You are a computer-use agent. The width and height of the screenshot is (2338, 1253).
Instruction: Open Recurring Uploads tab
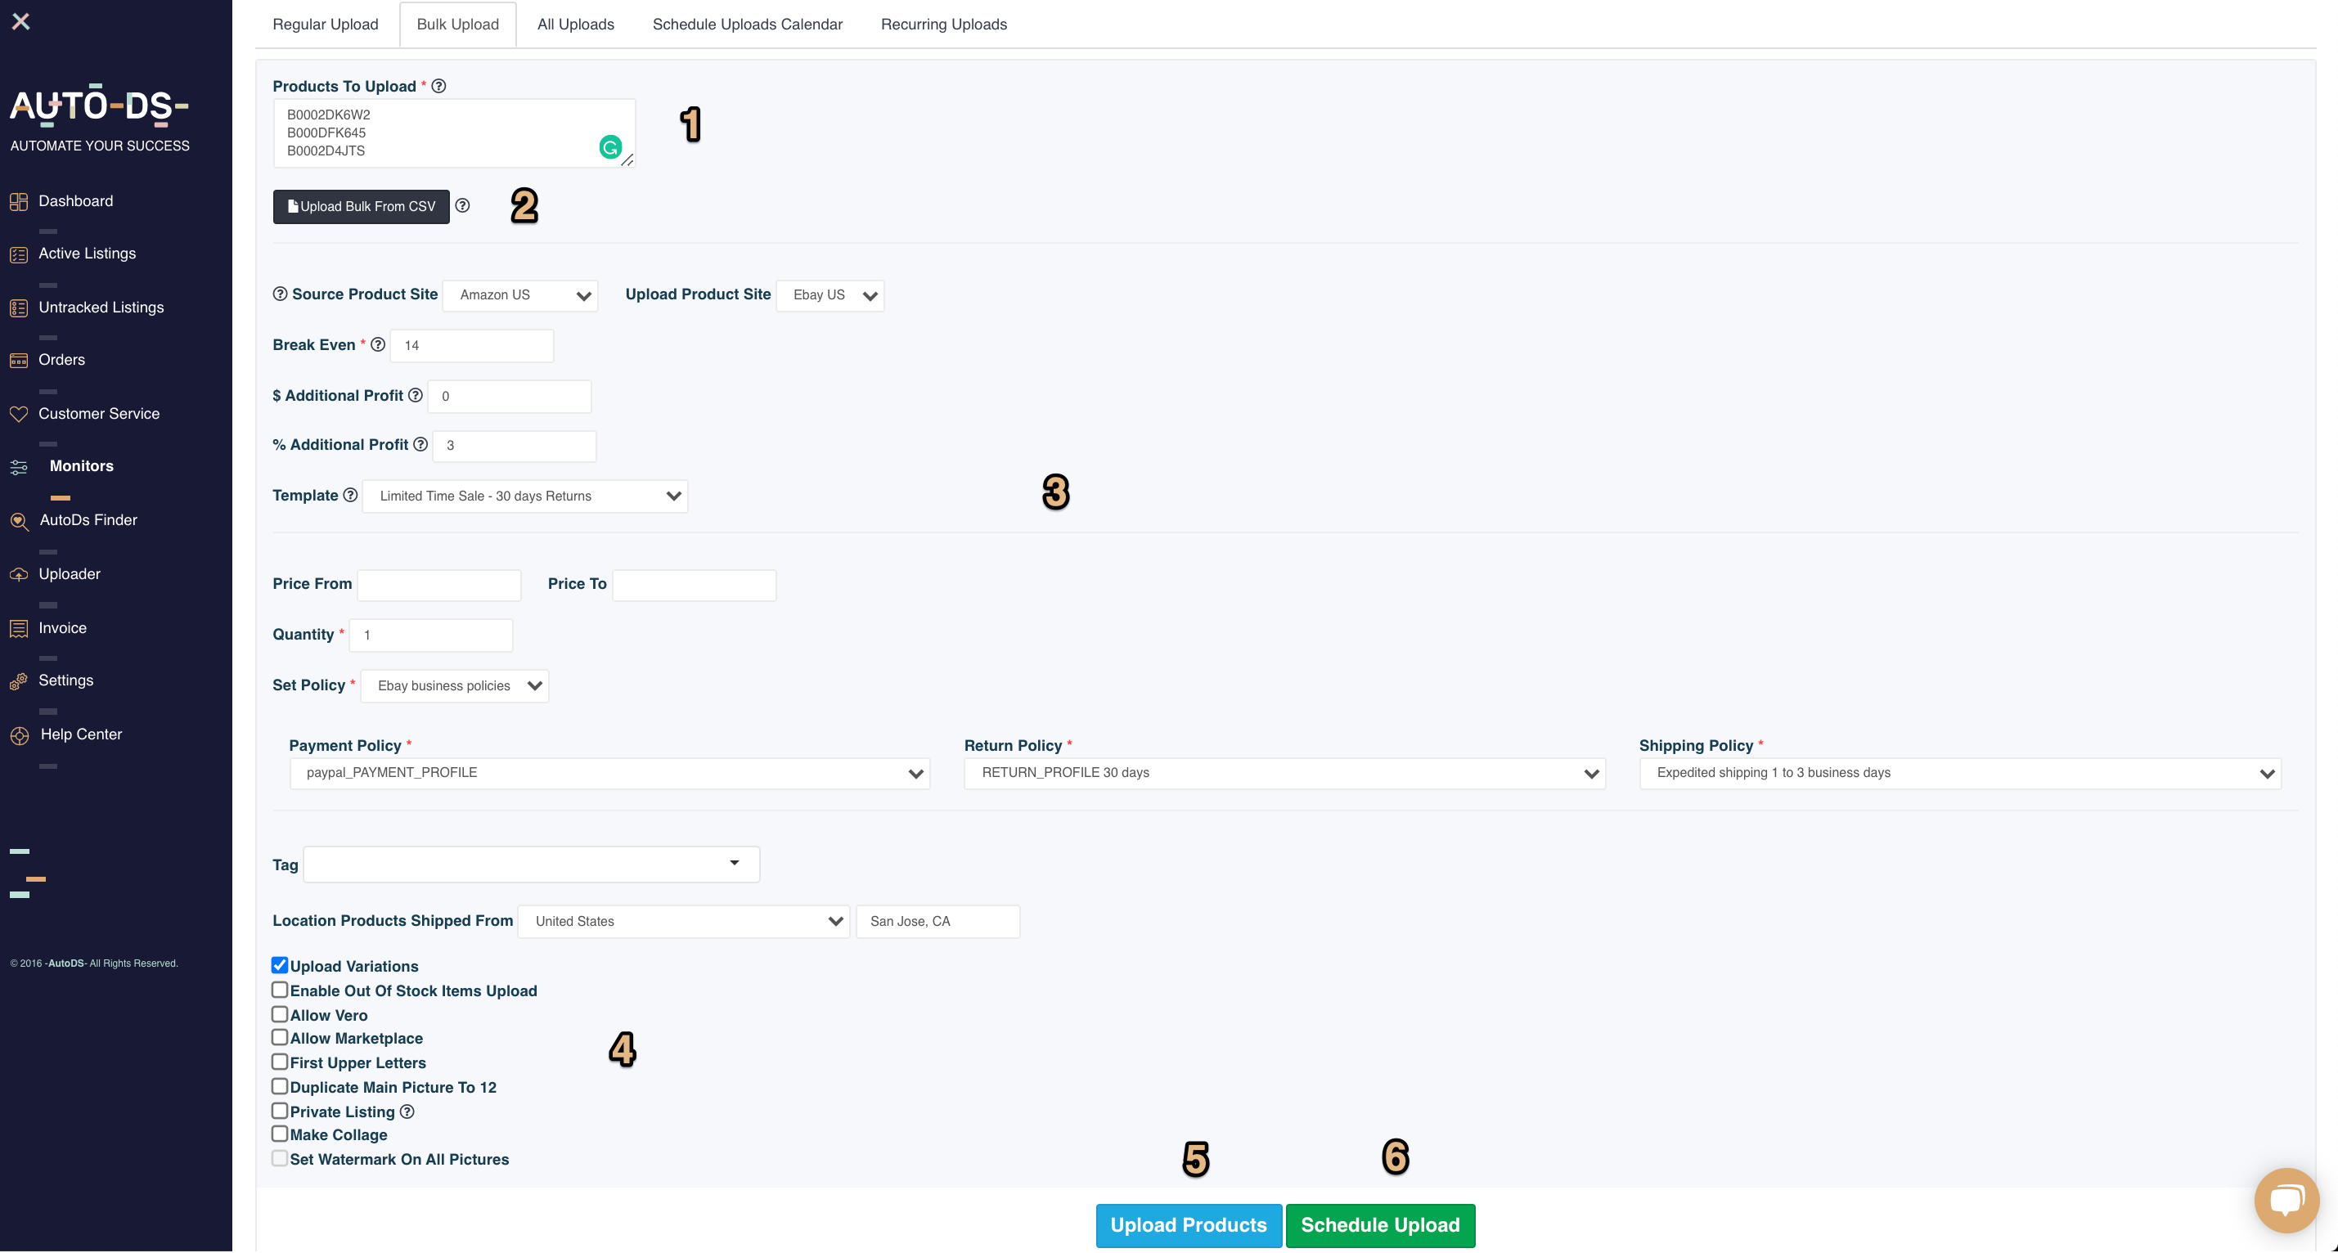(943, 25)
